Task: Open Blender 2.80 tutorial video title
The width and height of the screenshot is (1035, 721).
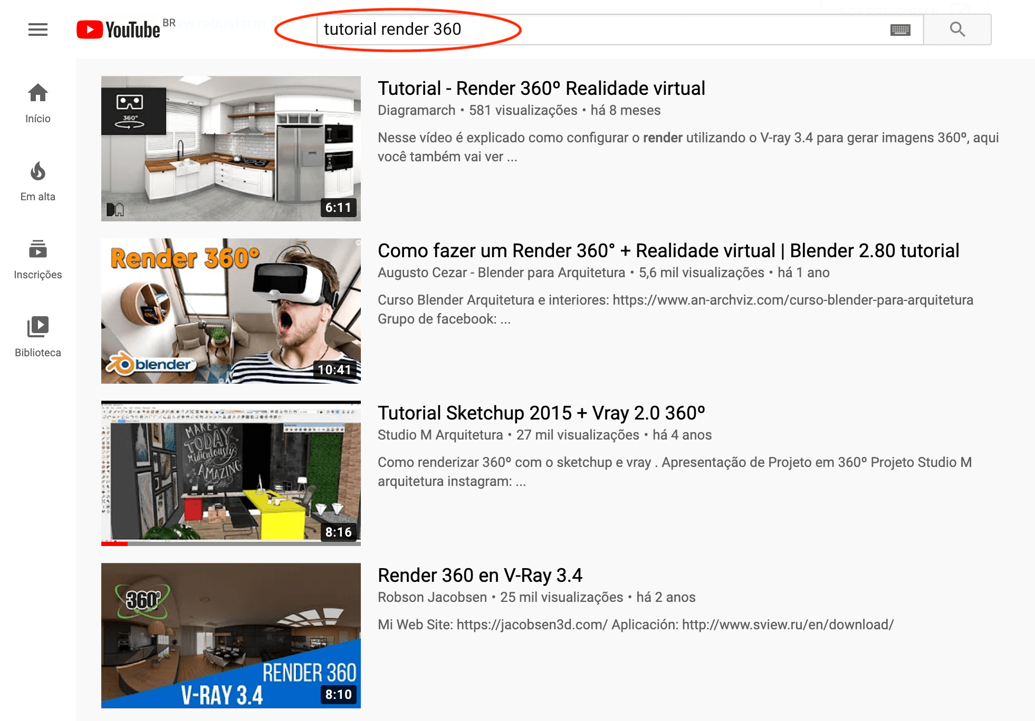Action: (668, 251)
